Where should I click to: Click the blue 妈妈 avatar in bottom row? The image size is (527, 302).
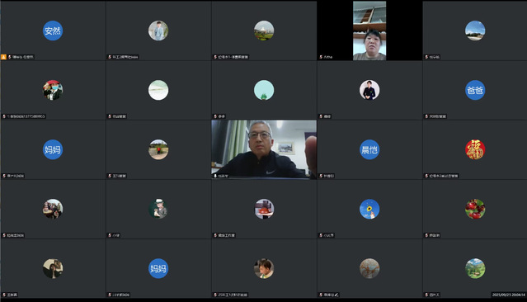click(158, 268)
